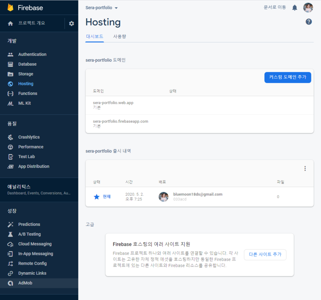Click the A/B Testing flask icon

[x=10, y=234]
